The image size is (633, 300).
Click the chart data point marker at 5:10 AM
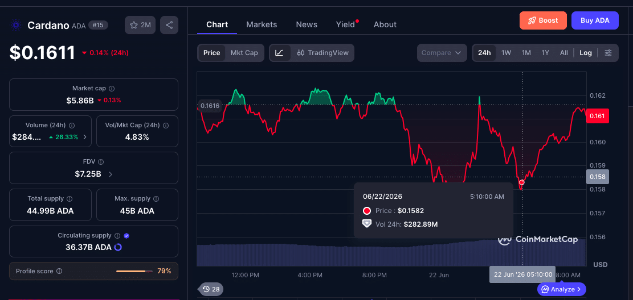click(x=522, y=182)
